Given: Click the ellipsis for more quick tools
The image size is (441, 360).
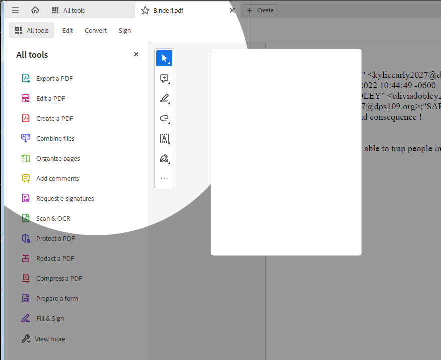Looking at the screenshot, I should [164, 178].
